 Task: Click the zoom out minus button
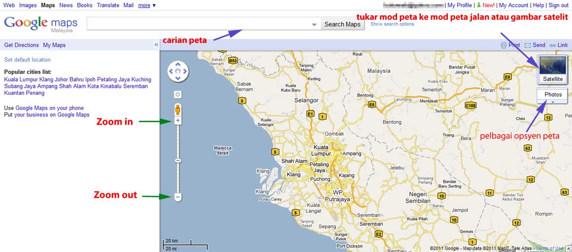(178, 197)
